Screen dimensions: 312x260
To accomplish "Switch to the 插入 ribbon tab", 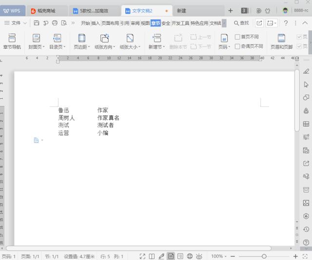I will coord(96,23).
